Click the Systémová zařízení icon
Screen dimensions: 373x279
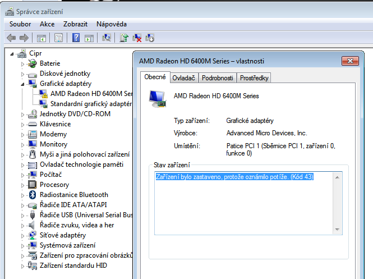pyautogui.click(x=33, y=245)
